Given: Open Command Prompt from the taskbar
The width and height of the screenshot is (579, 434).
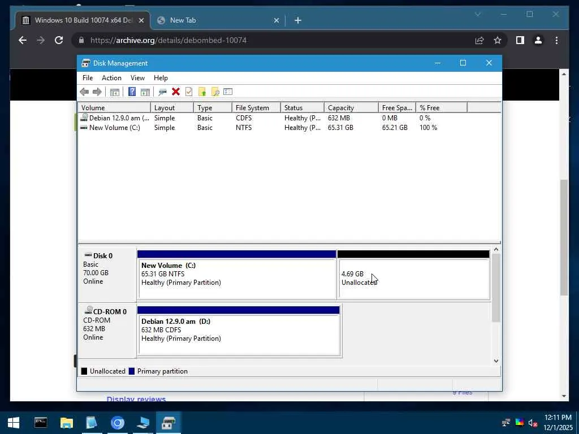Looking at the screenshot, I should (x=41, y=423).
